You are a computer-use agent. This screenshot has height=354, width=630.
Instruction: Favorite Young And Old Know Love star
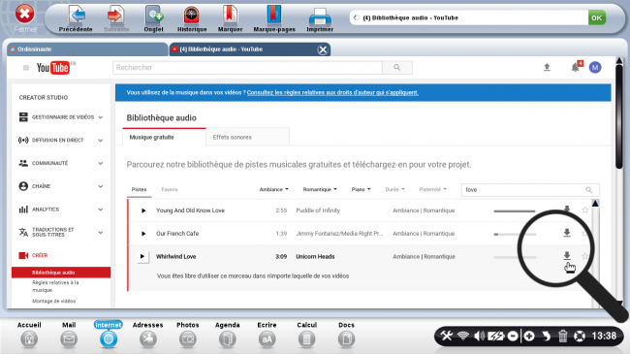click(585, 210)
